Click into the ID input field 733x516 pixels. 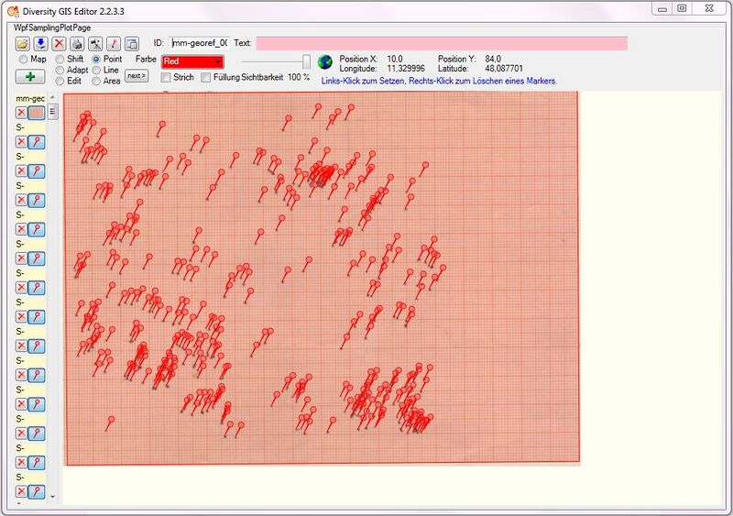click(x=200, y=43)
